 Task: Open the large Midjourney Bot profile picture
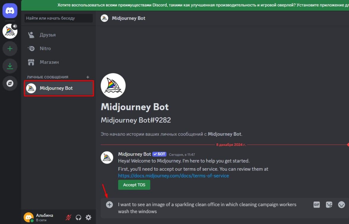pos(113,86)
